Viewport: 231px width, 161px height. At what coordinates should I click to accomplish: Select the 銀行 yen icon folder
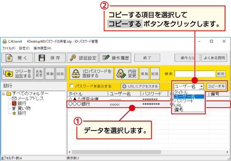19,103
